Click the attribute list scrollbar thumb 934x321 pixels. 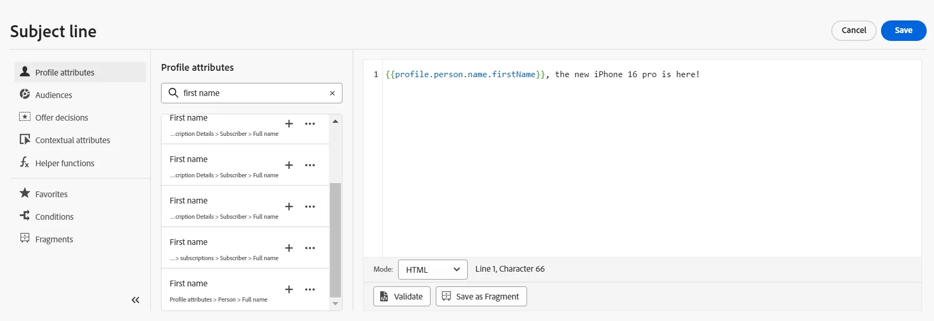click(x=336, y=240)
